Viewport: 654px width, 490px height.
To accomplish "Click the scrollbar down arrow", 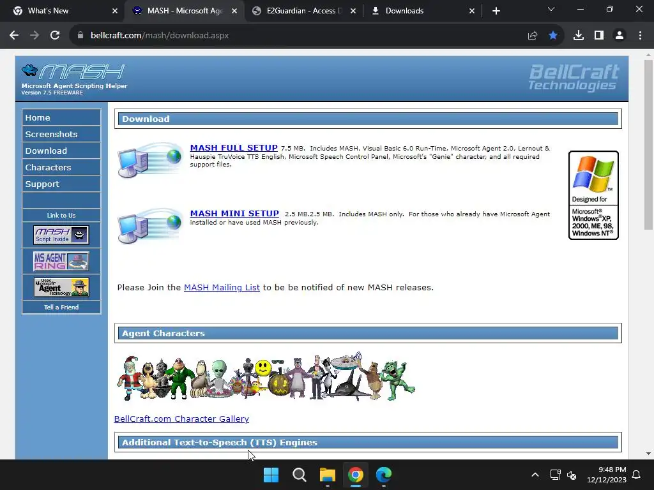I will [648, 454].
